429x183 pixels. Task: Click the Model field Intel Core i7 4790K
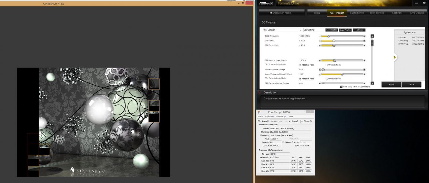pos(291,129)
